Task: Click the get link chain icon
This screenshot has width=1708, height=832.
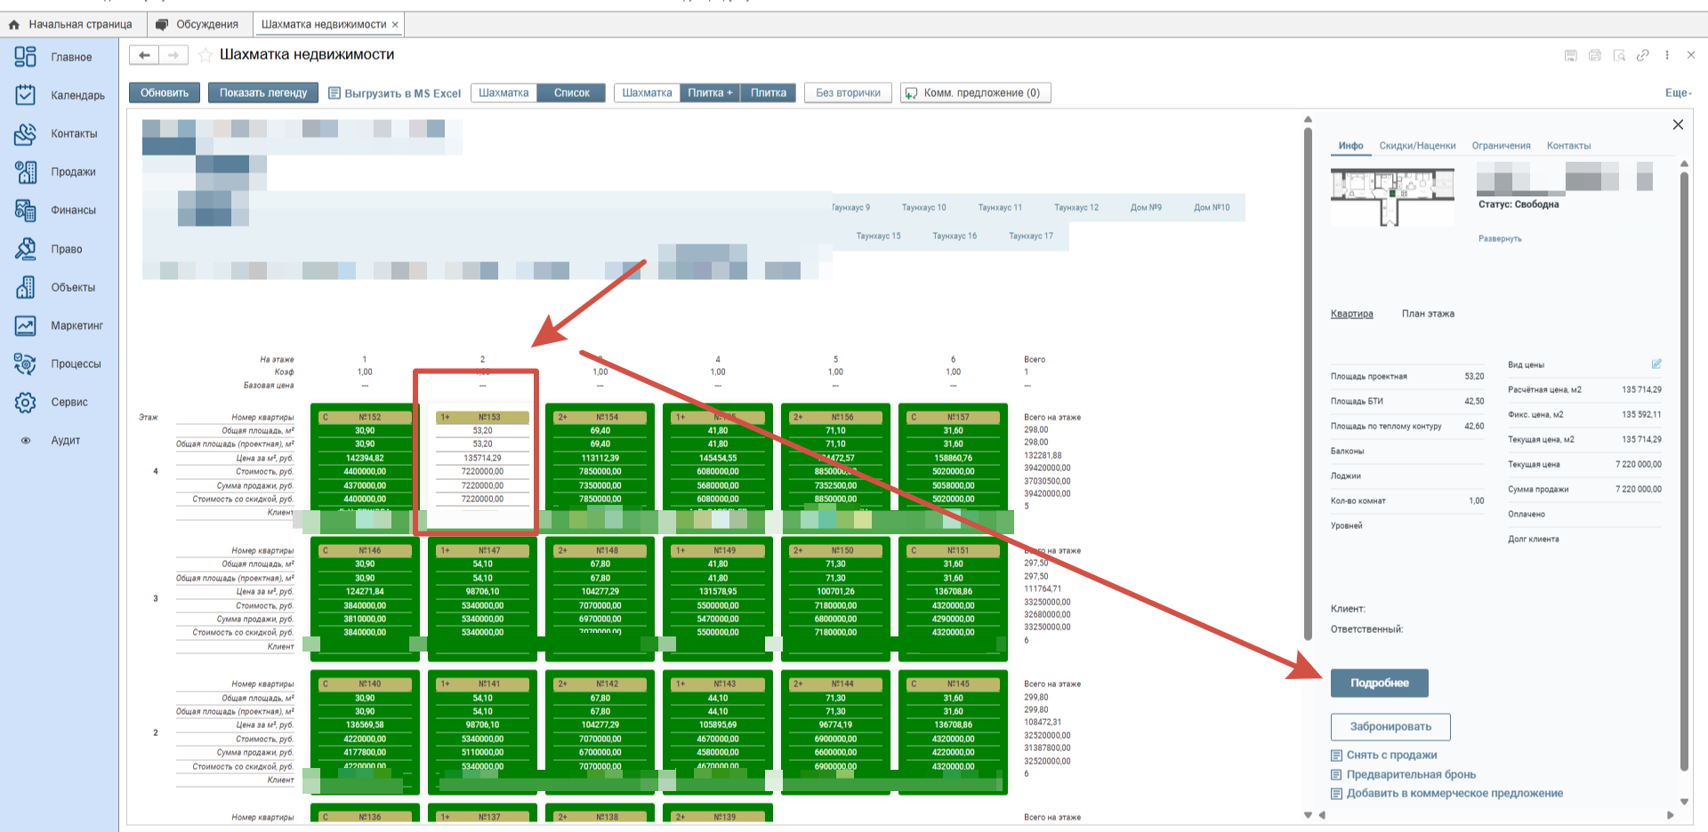Action: [x=1642, y=55]
